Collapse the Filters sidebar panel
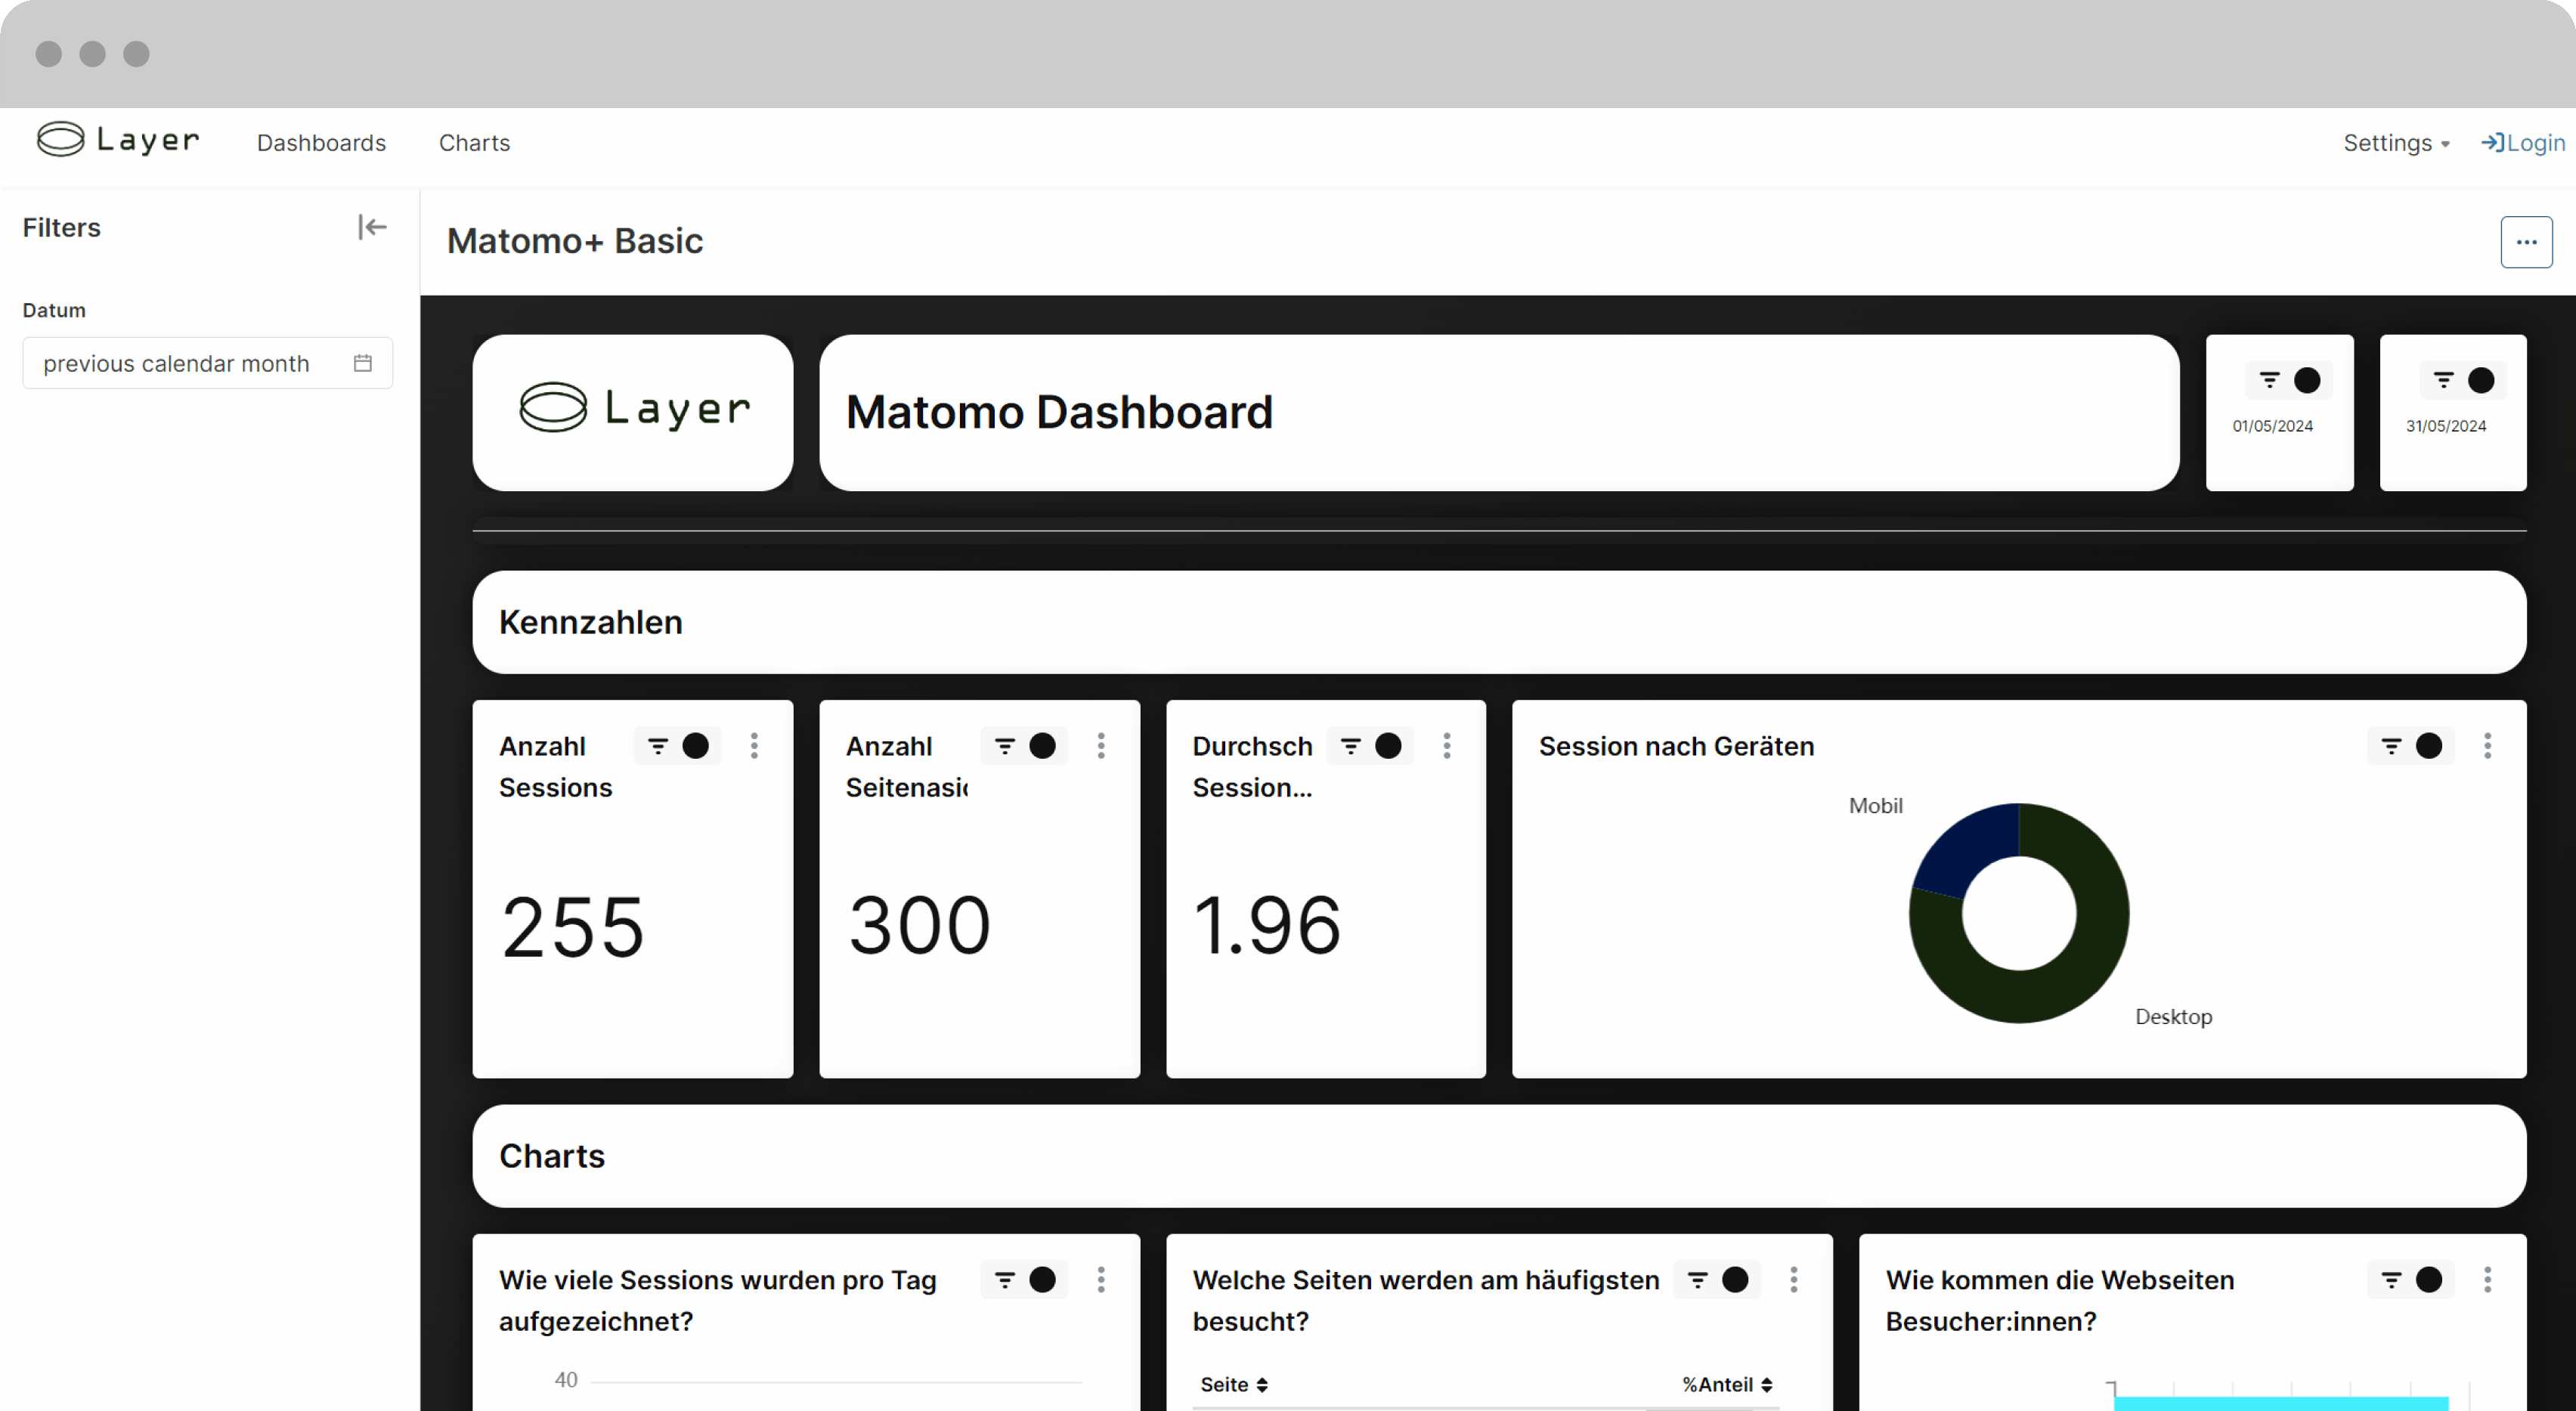This screenshot has width=2576, height=1411. click(372, 227)
